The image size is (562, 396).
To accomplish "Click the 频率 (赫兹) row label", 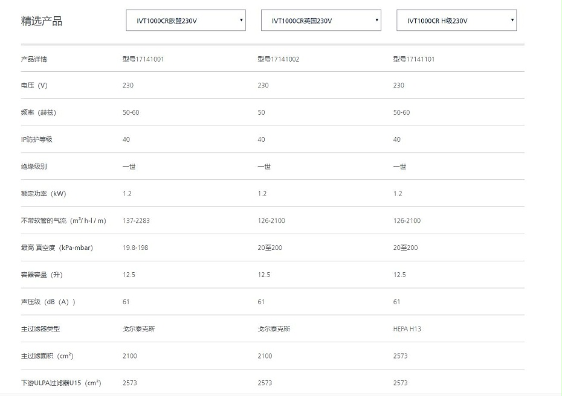I will point(38,112).
